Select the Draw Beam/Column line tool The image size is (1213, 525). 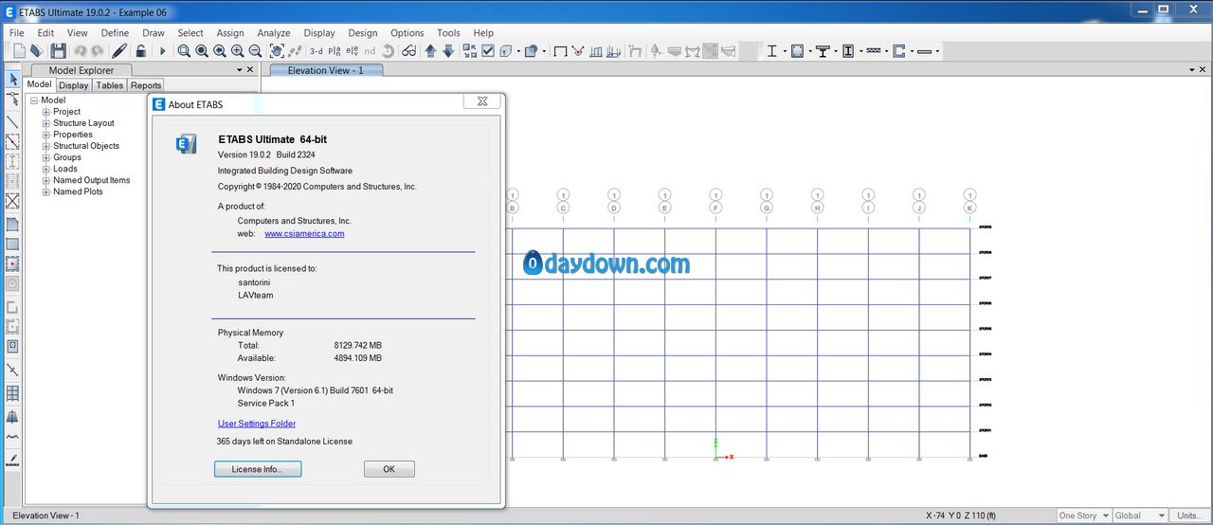[12, 122]
